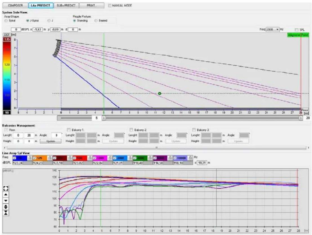Select the green listener point marker

160,94
